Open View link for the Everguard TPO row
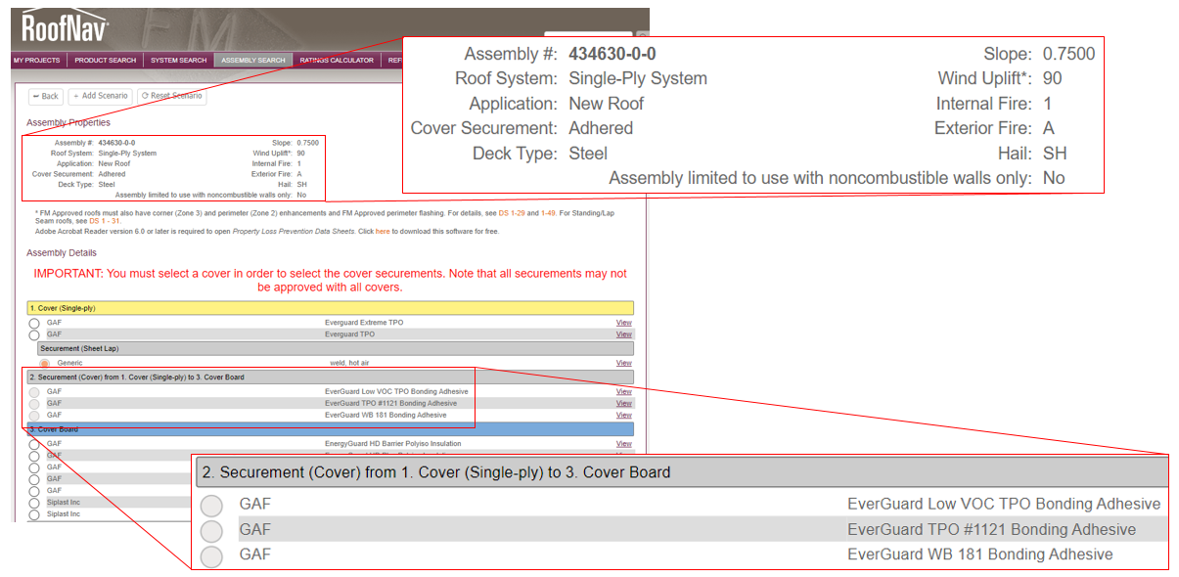The height and width of the screenshot is (577, 1179). pos(623,334)
